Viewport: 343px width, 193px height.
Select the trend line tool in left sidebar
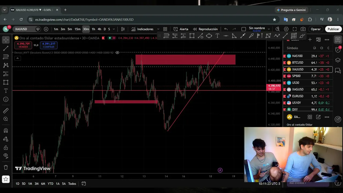(x=6, y=48)
